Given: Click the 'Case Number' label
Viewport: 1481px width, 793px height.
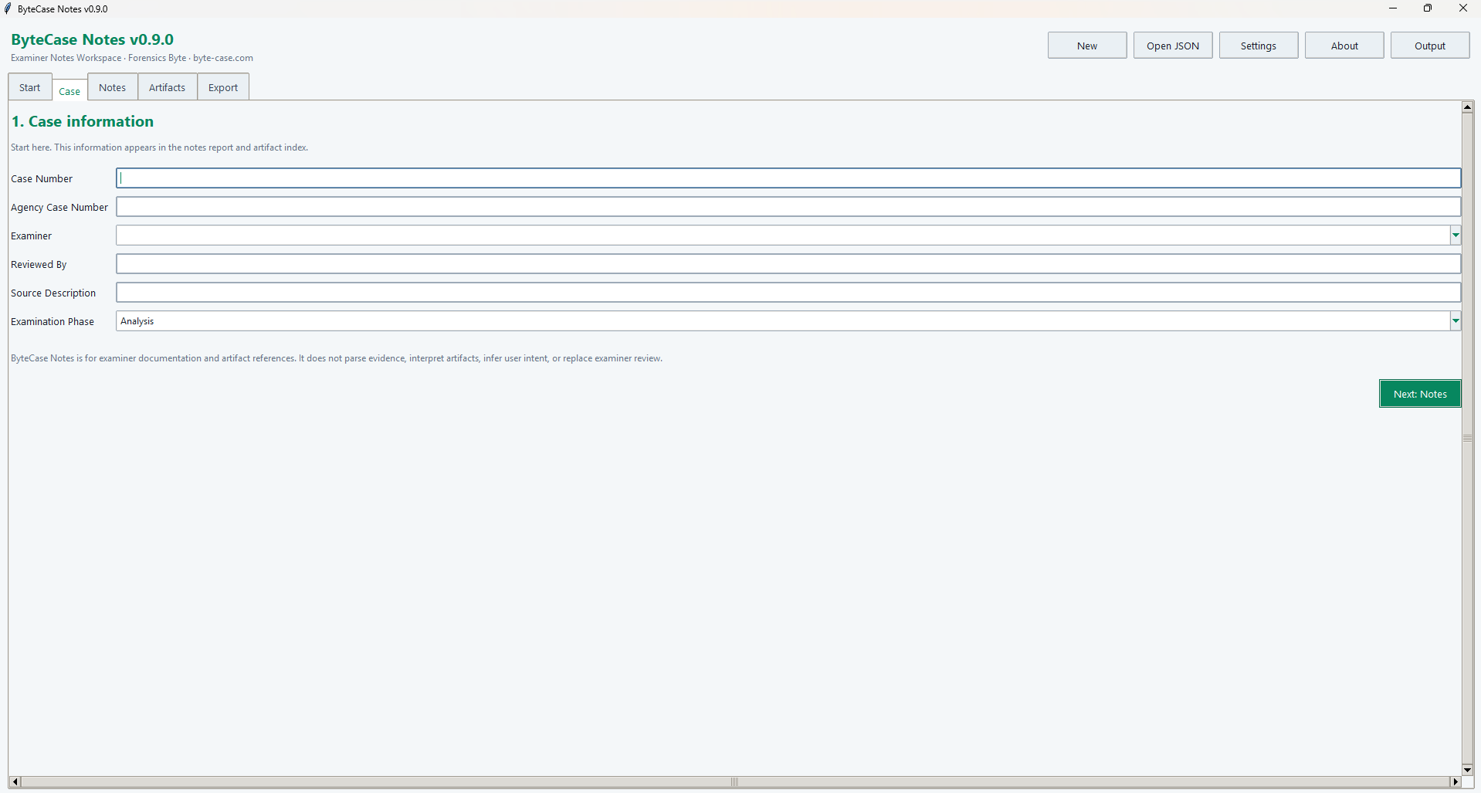Looking at the screenshot, I should pyautogui.click(x=42, y=178).
